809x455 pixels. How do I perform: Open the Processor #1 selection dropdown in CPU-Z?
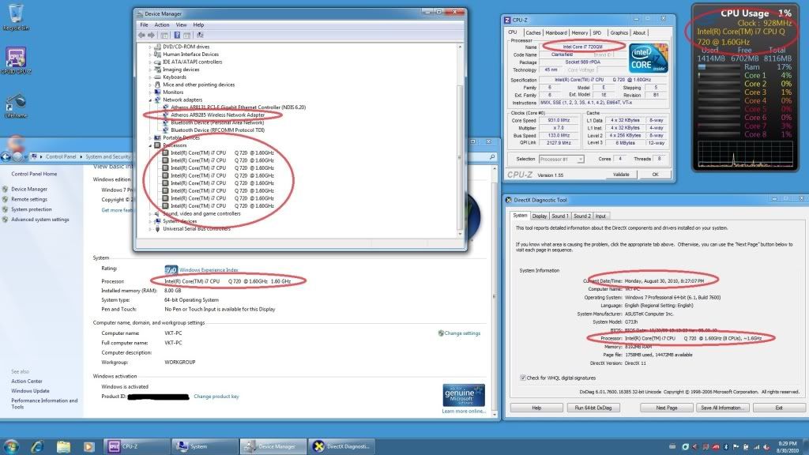562,159
